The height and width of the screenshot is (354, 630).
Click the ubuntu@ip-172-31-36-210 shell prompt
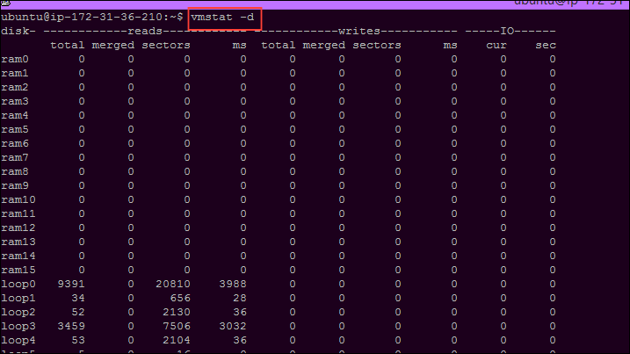click(91, 17)
